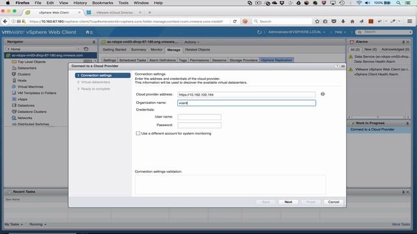Click the Firefox home toolbar icon

[352, 21]
